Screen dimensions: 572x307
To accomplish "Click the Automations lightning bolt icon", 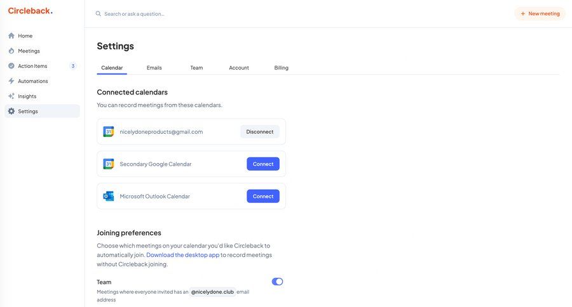I will tap(11, 81).
